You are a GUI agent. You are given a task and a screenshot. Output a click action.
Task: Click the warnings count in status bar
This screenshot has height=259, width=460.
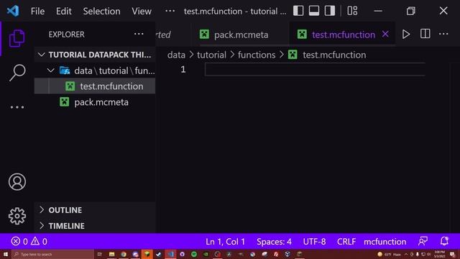click(39, 242)
